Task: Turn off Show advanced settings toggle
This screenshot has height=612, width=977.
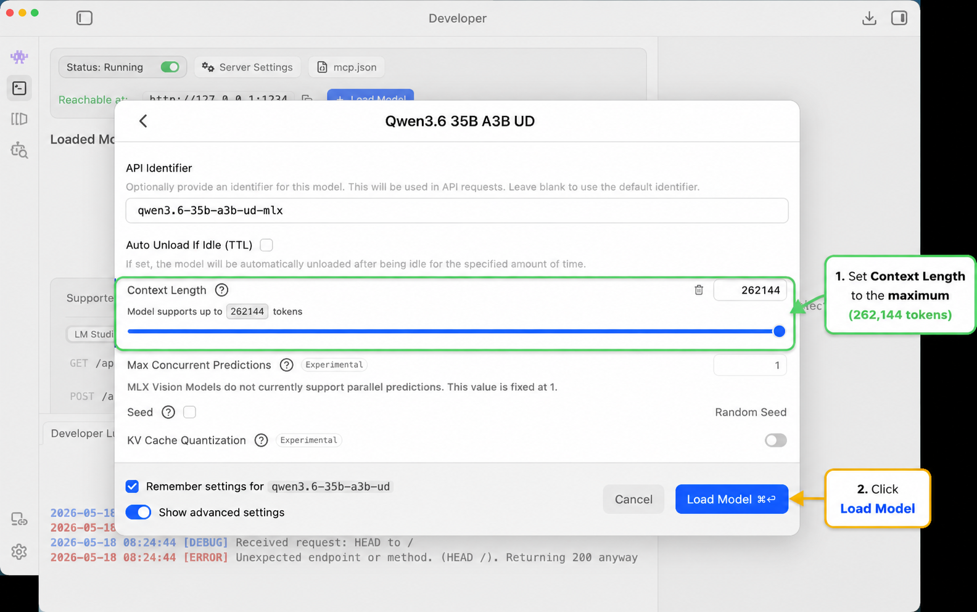Action: tap(138, 512)
